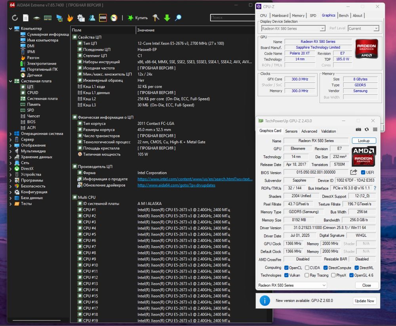Collapse the Компьютер tree node
396x326 pixels.
click(11, 29)
